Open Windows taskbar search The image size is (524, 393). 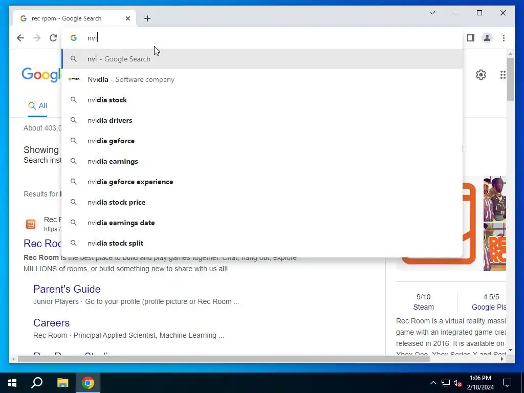37,383
